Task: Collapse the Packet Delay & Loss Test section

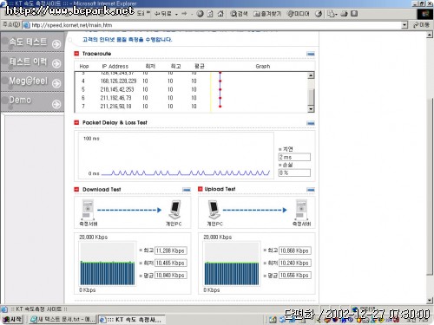Action: (311, 123)
